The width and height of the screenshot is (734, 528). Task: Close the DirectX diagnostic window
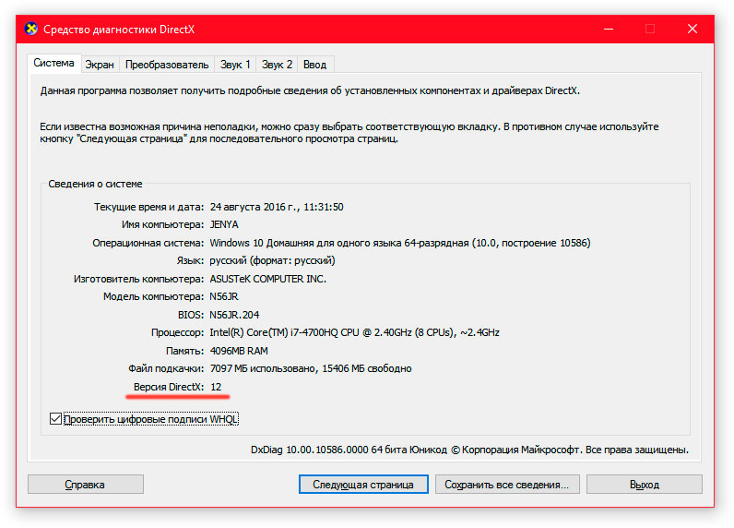[x=693, y=29]
